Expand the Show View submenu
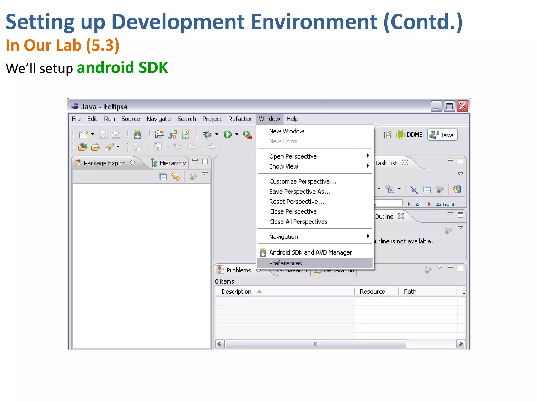This screenshot has height=402, width=537. 315,166
